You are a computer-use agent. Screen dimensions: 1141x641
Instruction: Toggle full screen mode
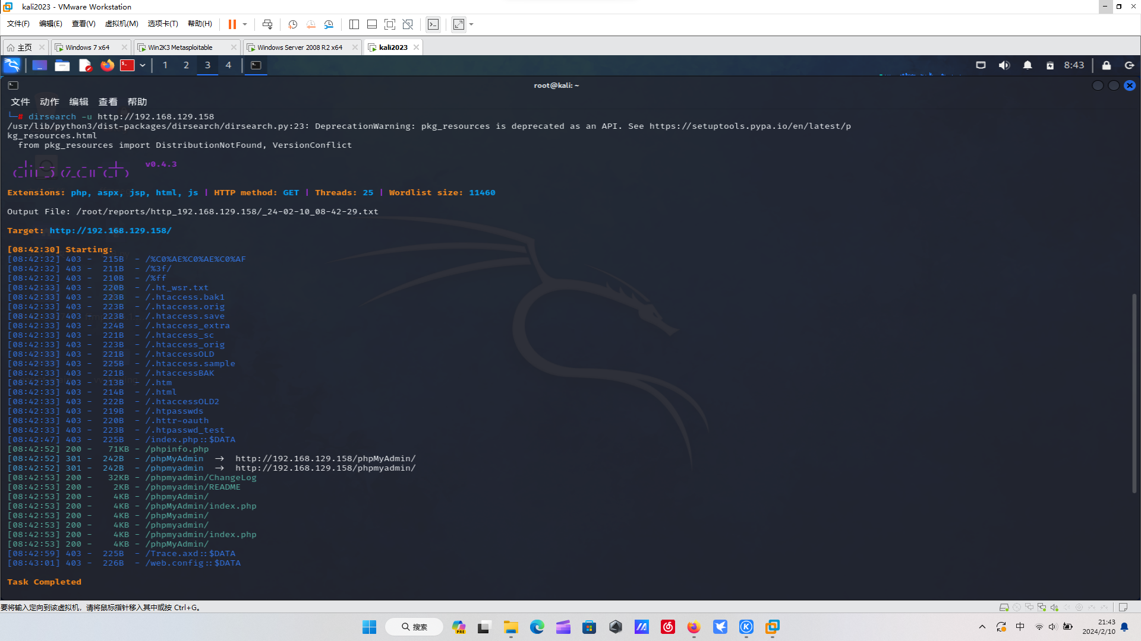click(390, 24)
